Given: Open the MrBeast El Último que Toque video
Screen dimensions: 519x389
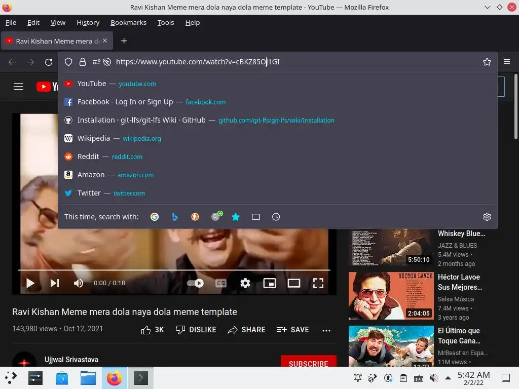Looking at the screenshot, I should pyautogui.click(x=391, y=346).
